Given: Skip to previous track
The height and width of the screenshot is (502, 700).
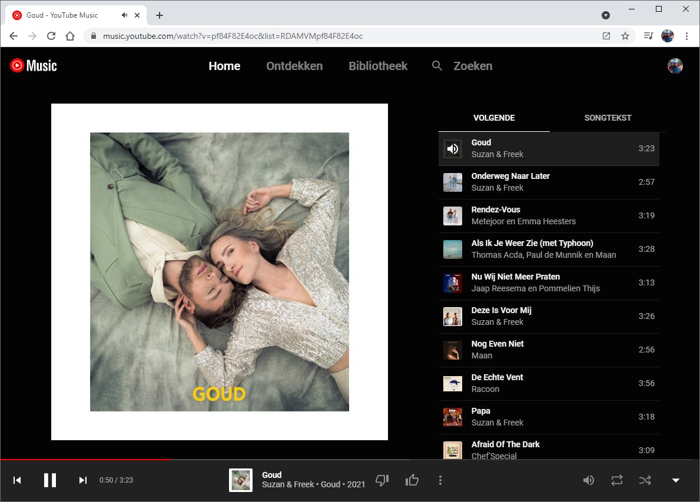Looking at the screenshot, I should pos(17,480).
